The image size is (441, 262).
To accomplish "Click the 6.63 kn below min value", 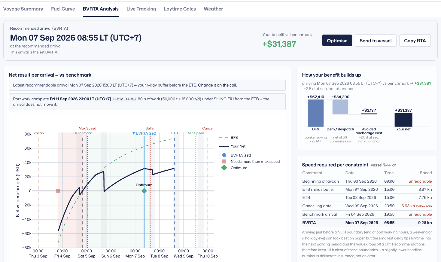I will pos(417,206).
